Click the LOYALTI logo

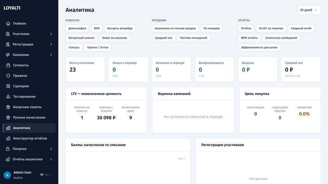[12, 8]
